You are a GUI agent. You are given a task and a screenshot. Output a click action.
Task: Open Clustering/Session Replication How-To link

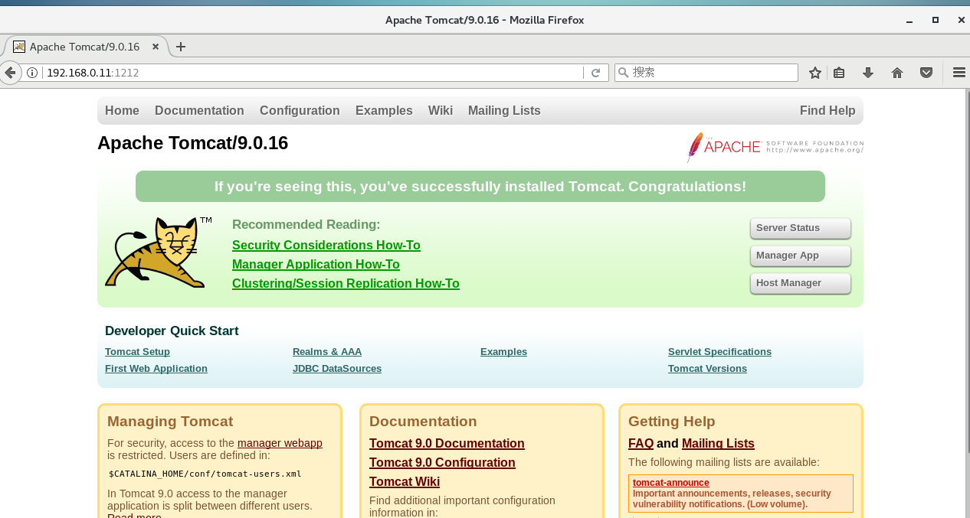click(346, 284)
